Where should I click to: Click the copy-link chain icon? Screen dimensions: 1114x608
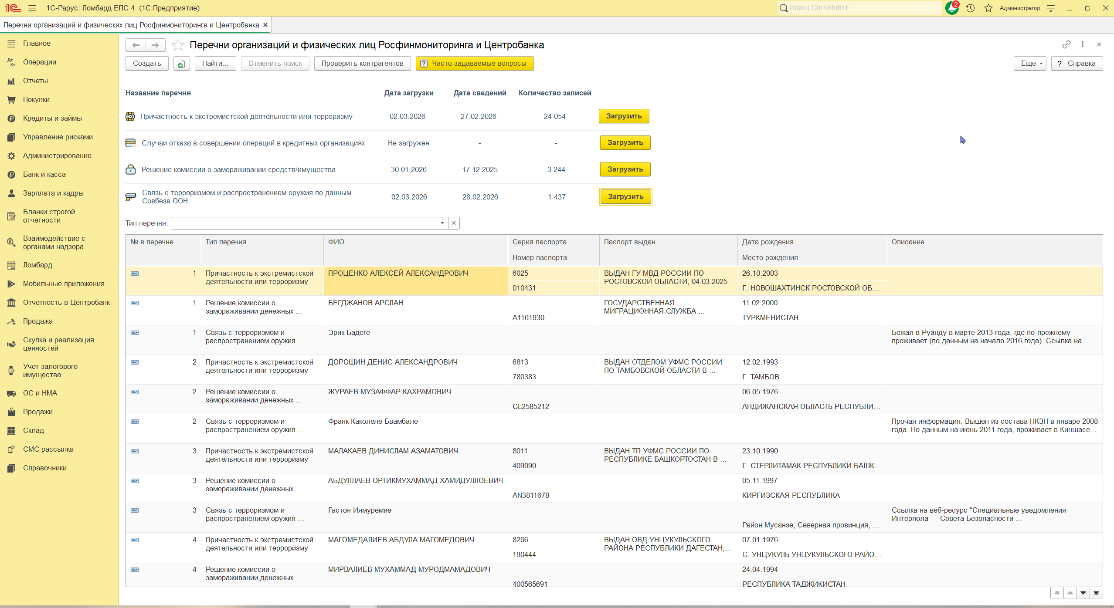tap(1066, 44)
